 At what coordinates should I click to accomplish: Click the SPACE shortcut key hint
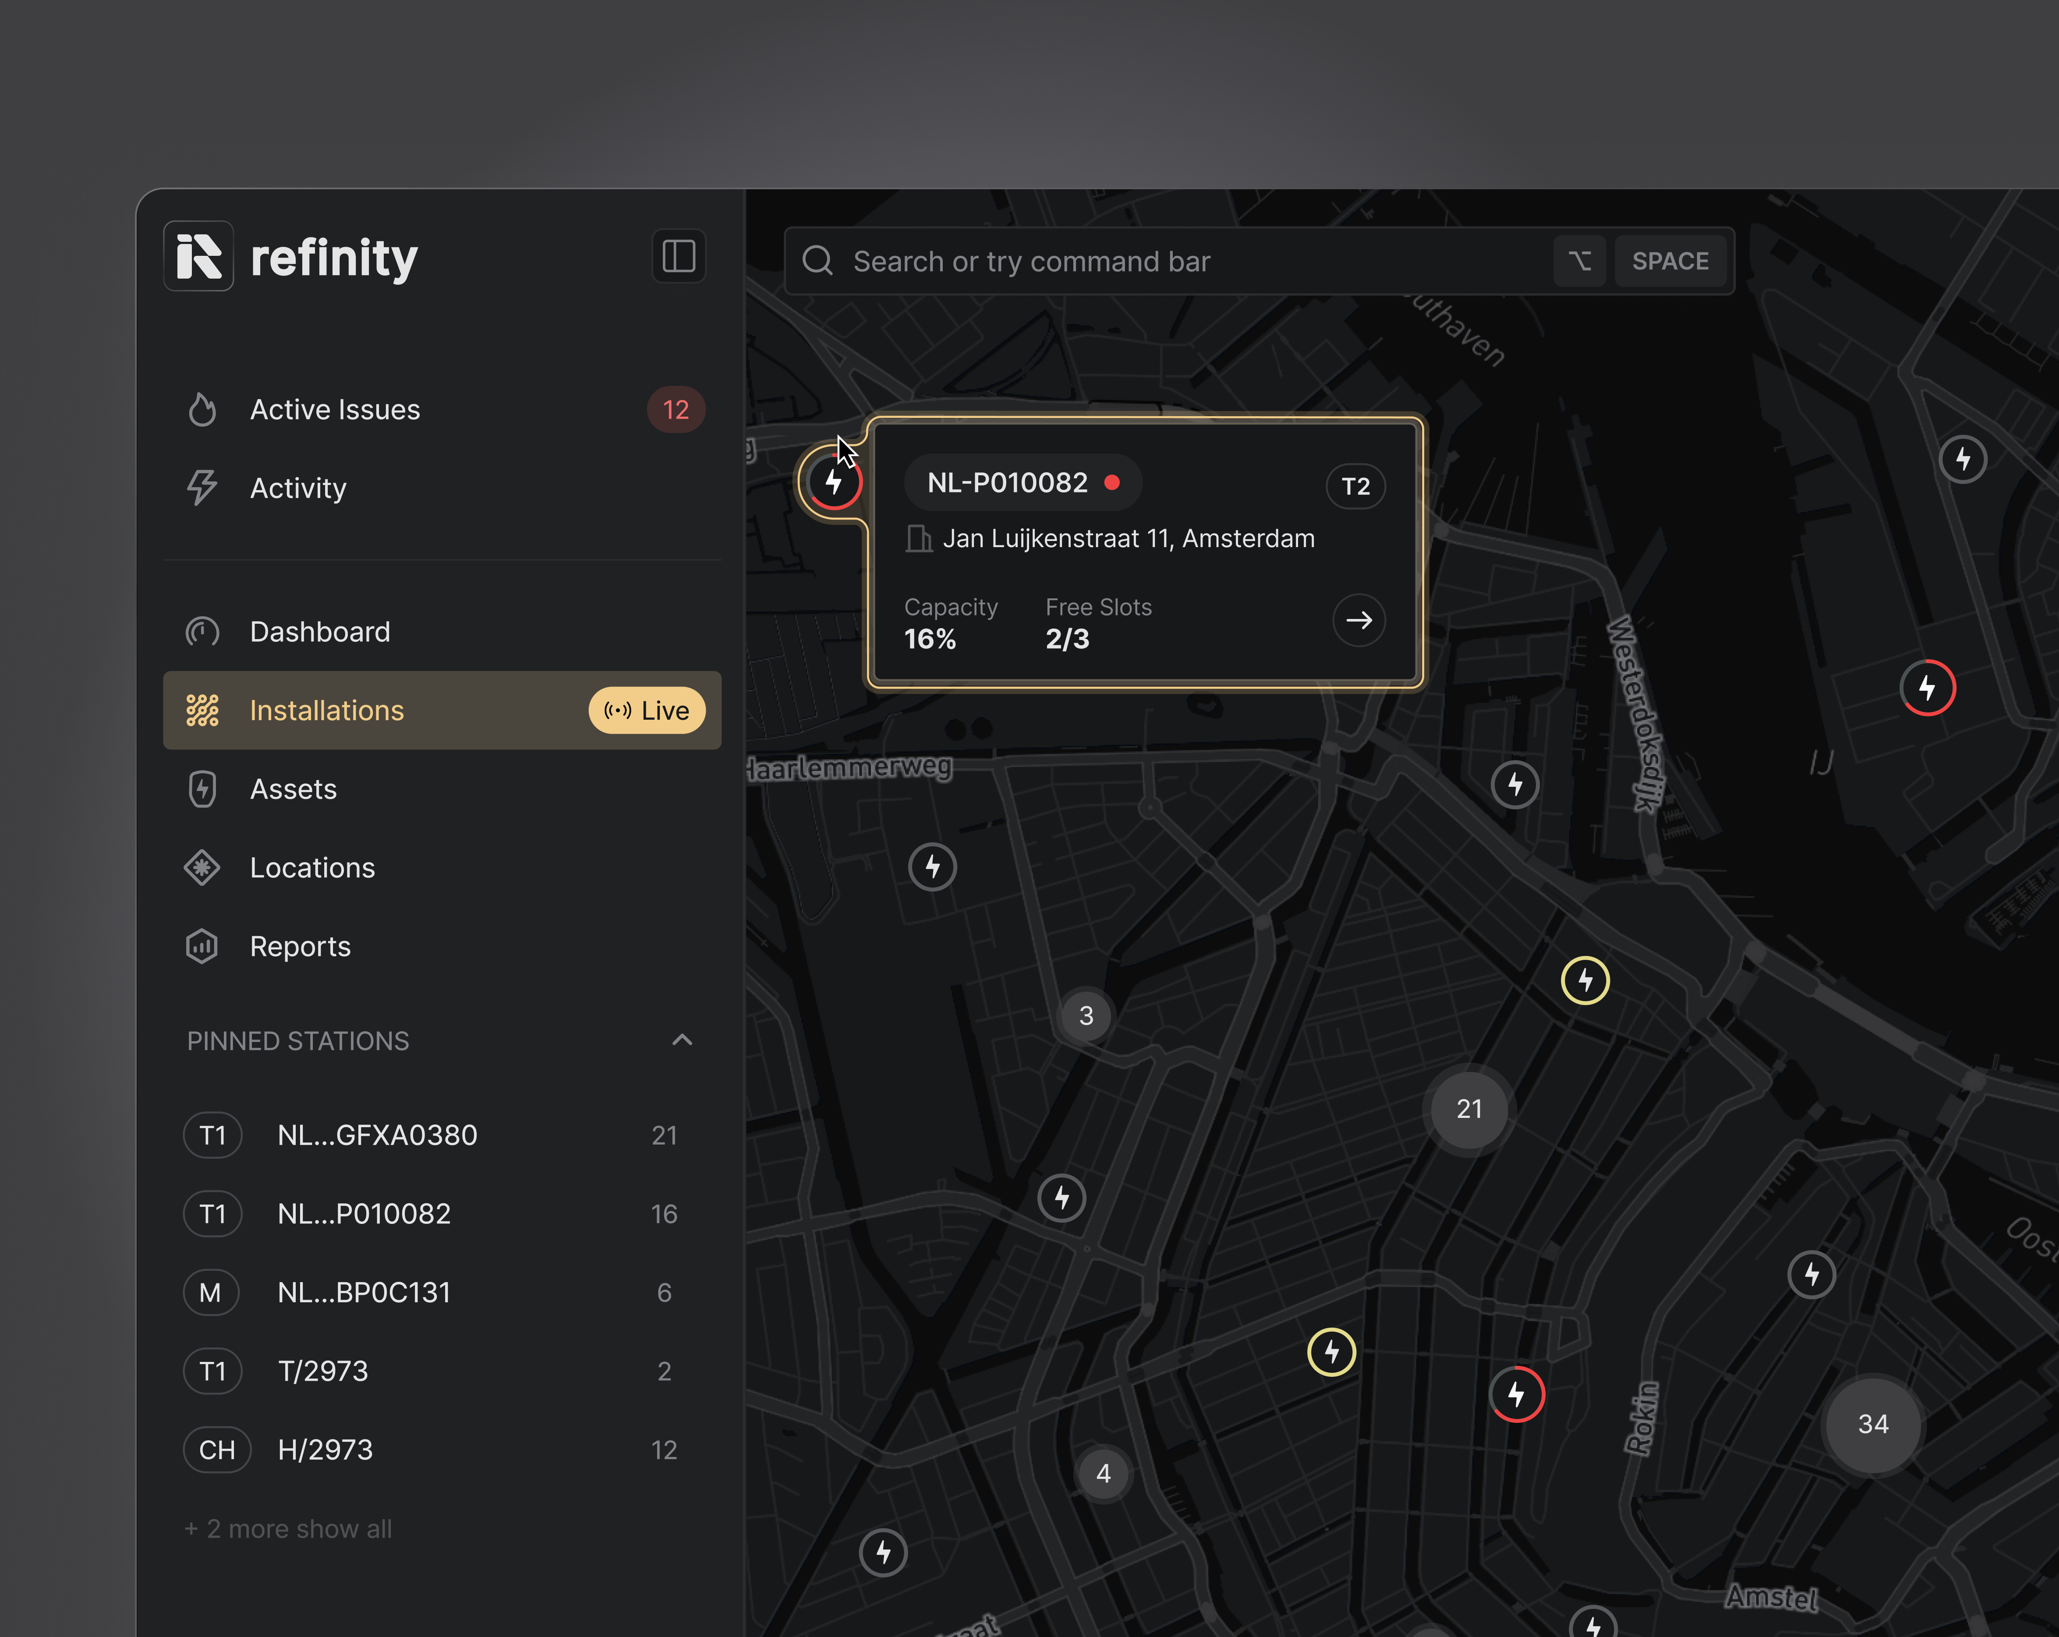coord(1670,261)
